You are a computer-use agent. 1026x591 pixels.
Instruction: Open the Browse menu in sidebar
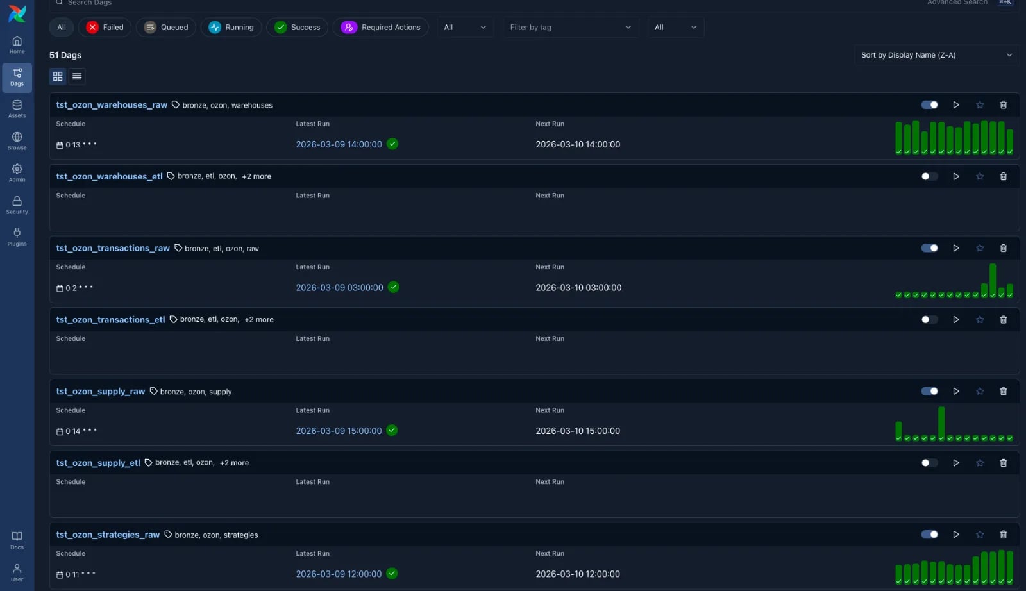tap(17, 140)
